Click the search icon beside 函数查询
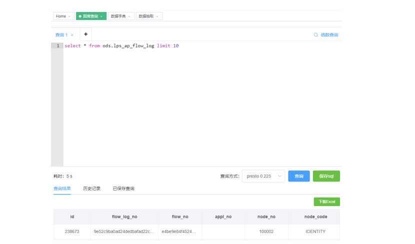415x244 pixels. (x=315, y=35)
